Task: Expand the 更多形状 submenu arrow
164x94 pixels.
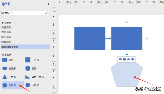Action: click(x=15, y=23)
